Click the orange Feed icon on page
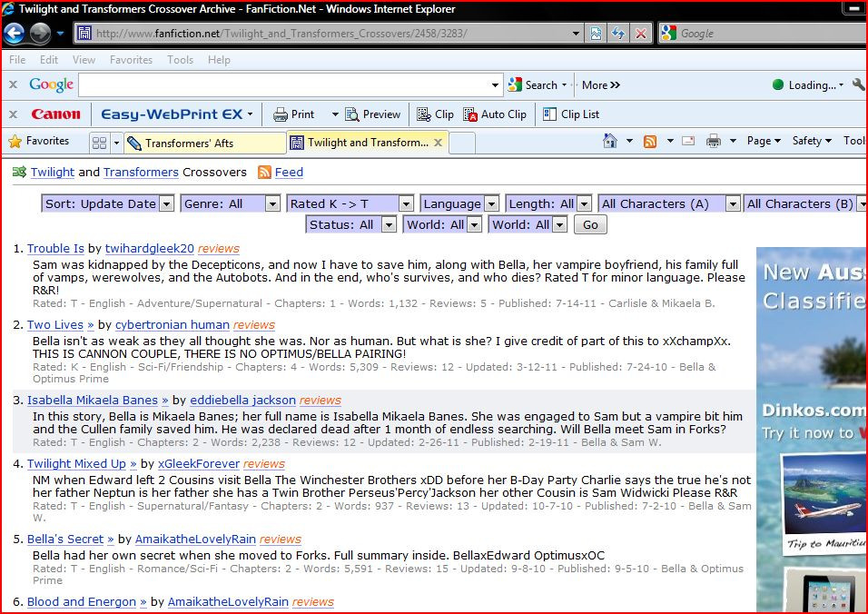 pos(264,173)
